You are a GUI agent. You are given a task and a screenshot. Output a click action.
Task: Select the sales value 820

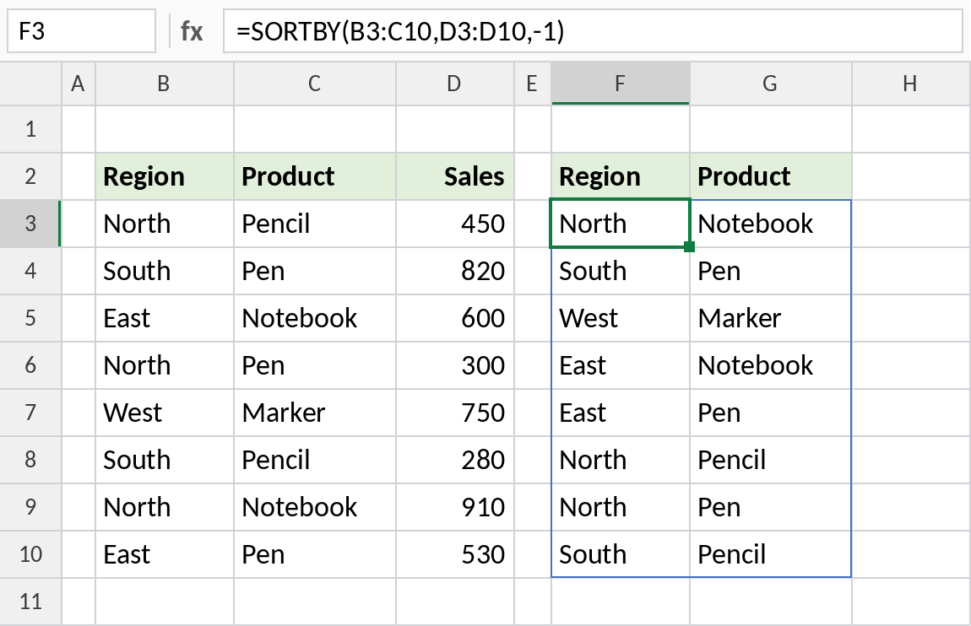(x=455, y=271)
